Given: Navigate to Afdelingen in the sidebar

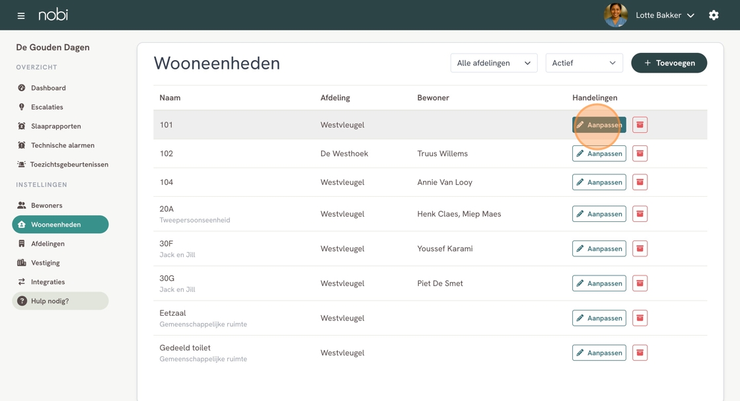Looking at the screenshot, I should [48, 244].
